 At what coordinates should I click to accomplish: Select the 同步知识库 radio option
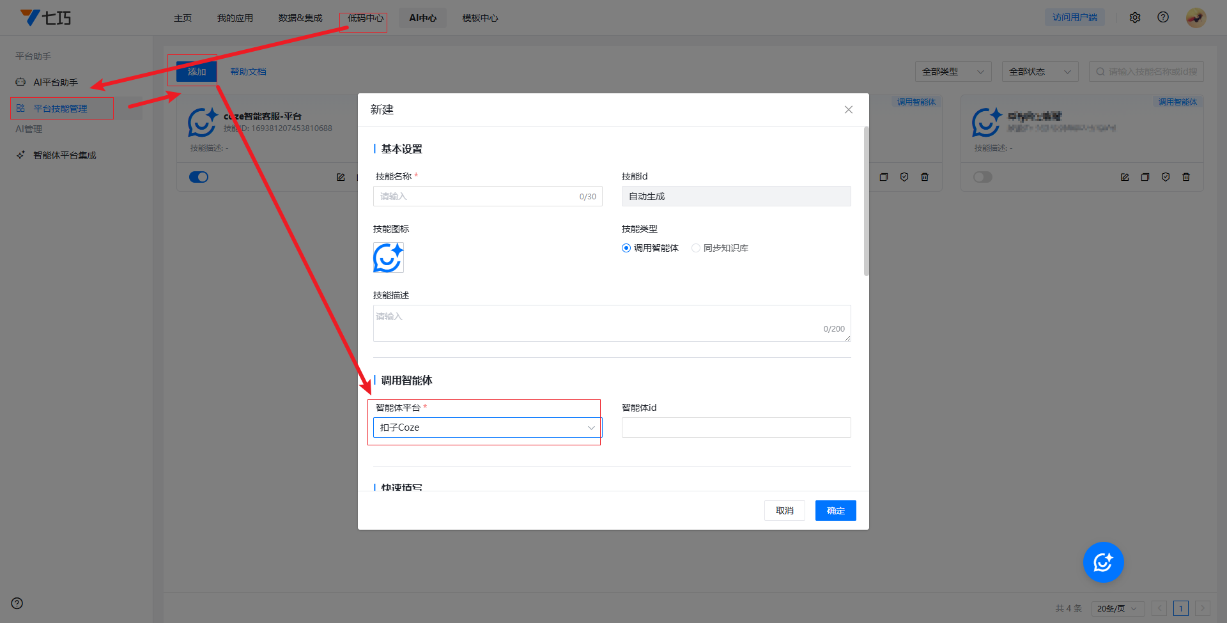point(696,248)
